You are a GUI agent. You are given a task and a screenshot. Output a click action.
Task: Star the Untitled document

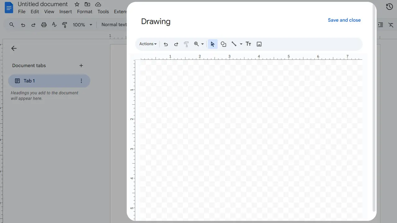click(x=77, y=4)
